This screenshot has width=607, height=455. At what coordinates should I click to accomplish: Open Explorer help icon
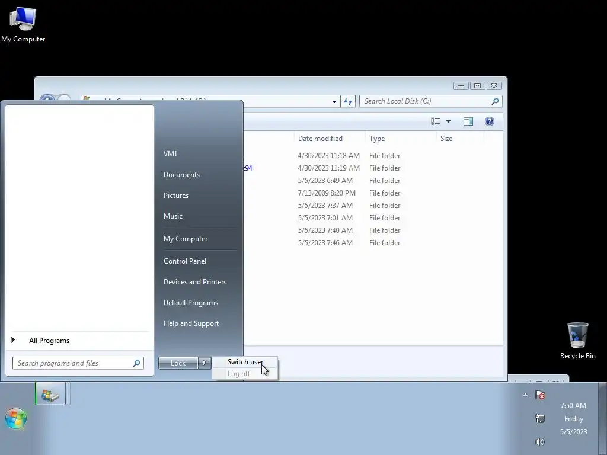coord(489,121)
